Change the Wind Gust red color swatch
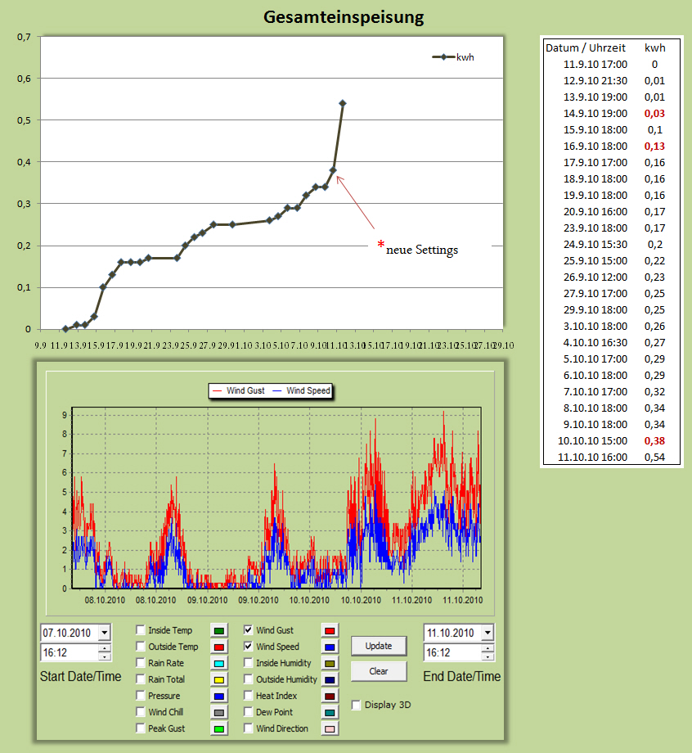Screen dimensions: 692x753 click(330, 630)
